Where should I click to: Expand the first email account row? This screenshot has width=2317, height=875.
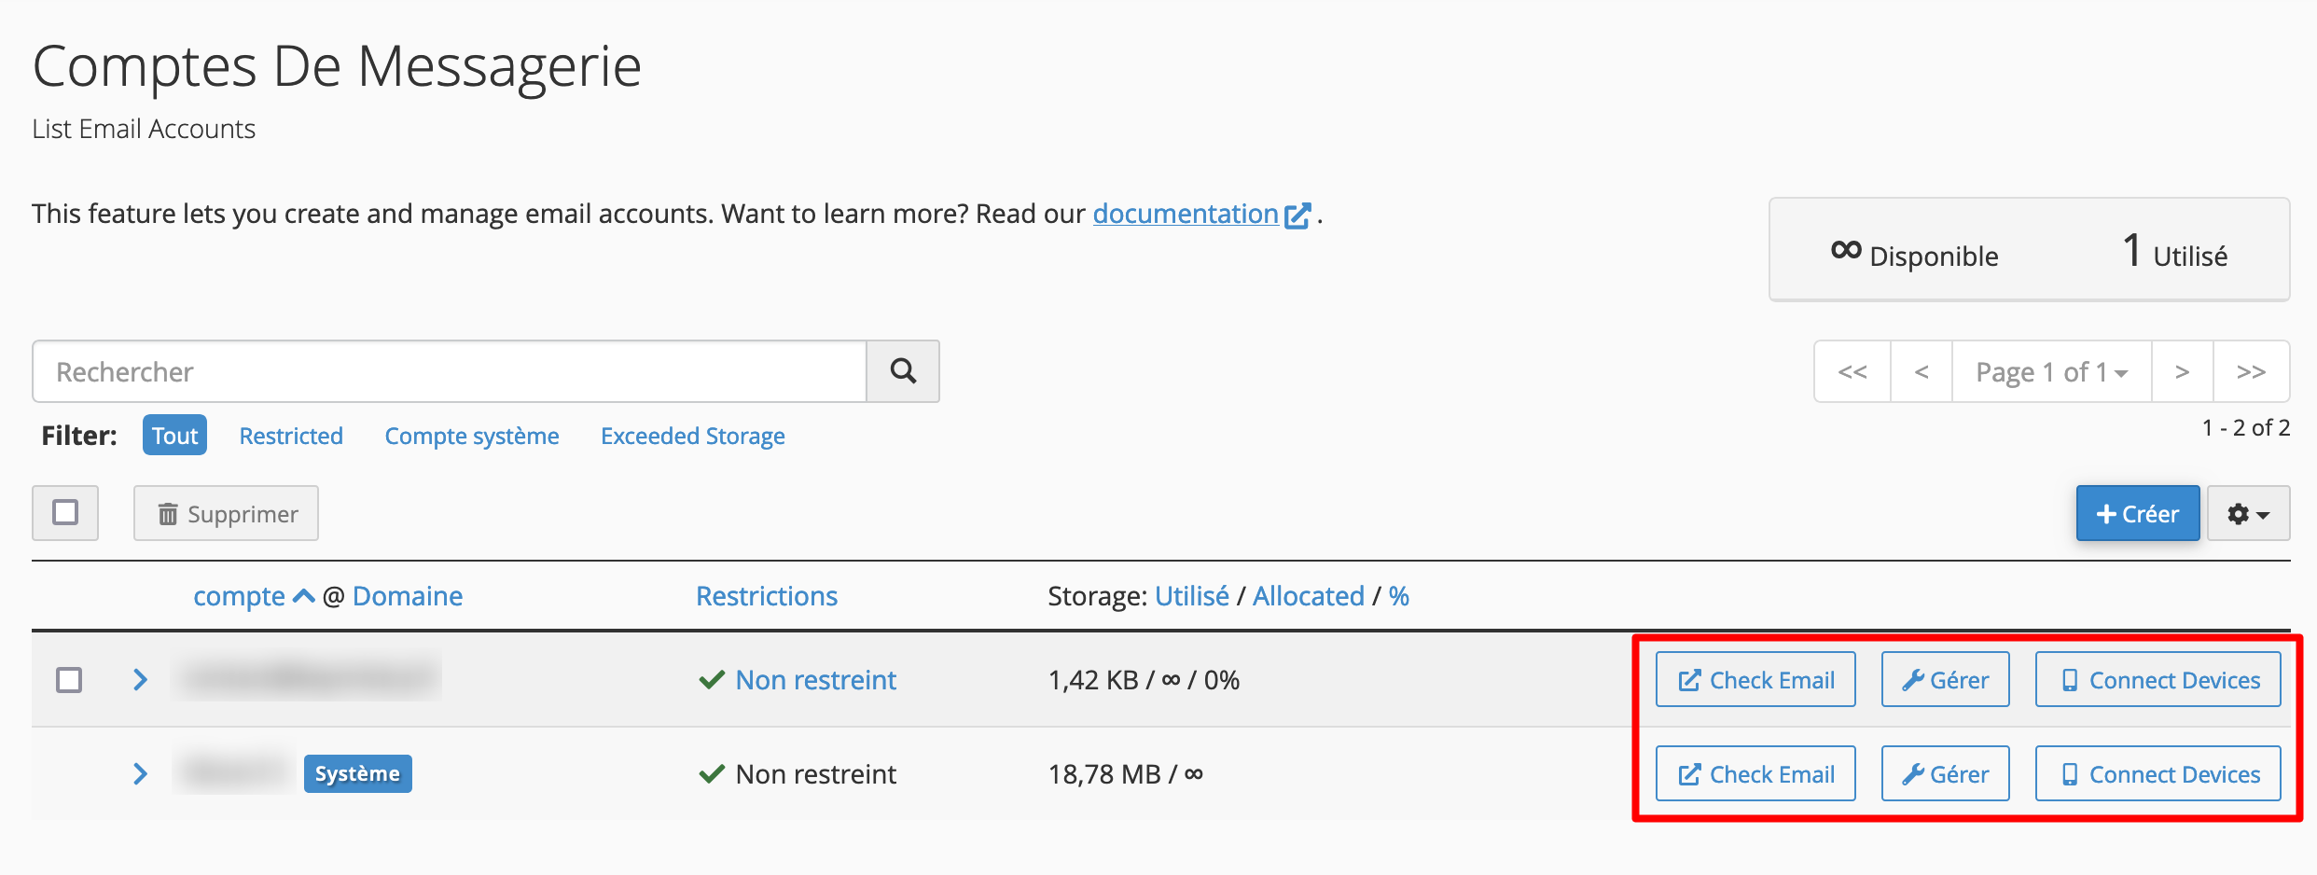tap(140, 679)
